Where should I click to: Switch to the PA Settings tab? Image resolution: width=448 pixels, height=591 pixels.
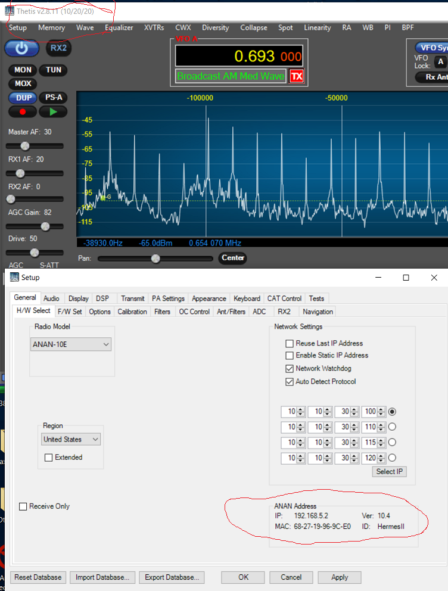168,298
